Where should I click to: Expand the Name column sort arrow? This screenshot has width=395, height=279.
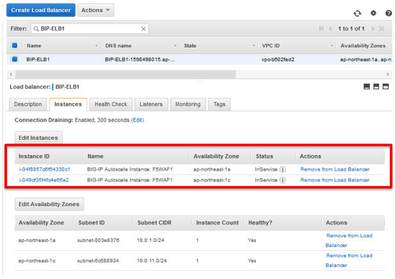[x=97, y=46]
